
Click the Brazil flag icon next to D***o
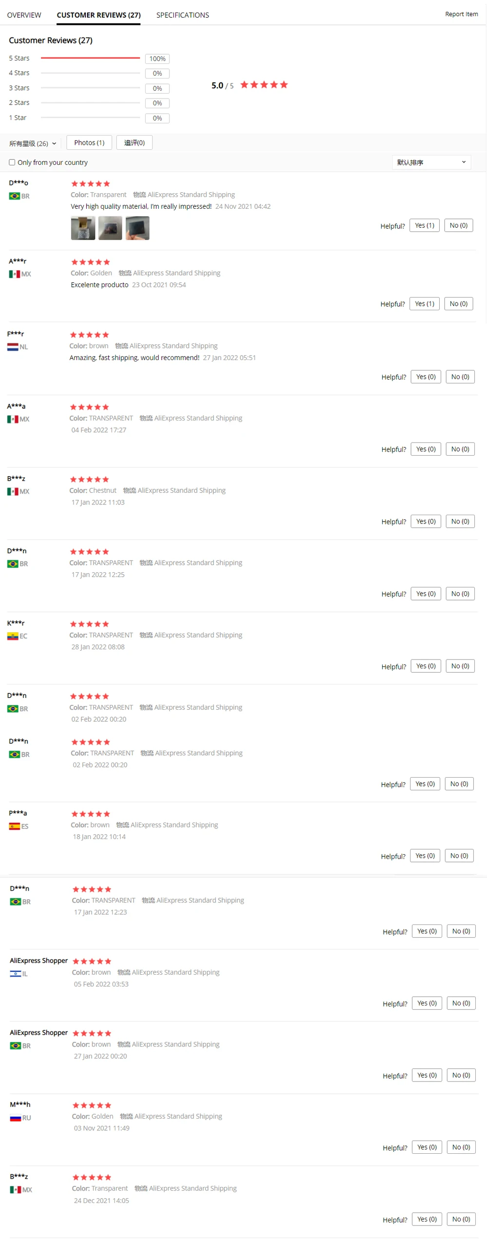click(14, 196)
